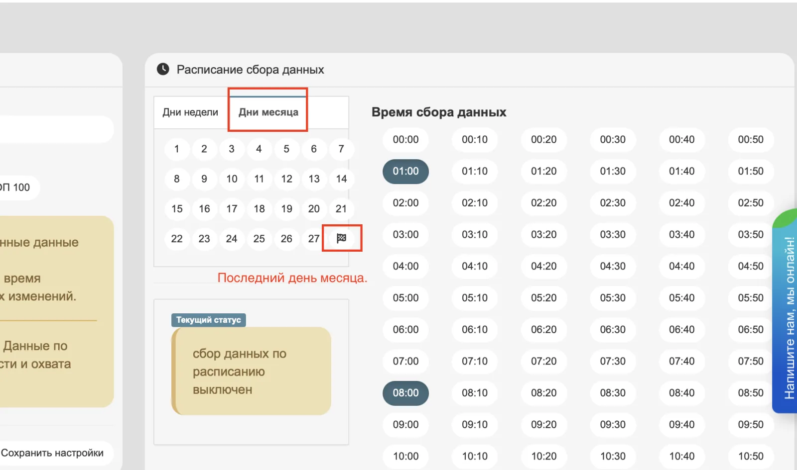Activate the 09:50 time slot

point(751,425)
